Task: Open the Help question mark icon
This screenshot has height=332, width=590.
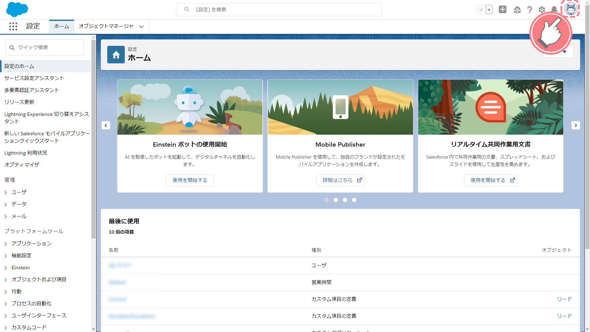Action: coord(530,10)
